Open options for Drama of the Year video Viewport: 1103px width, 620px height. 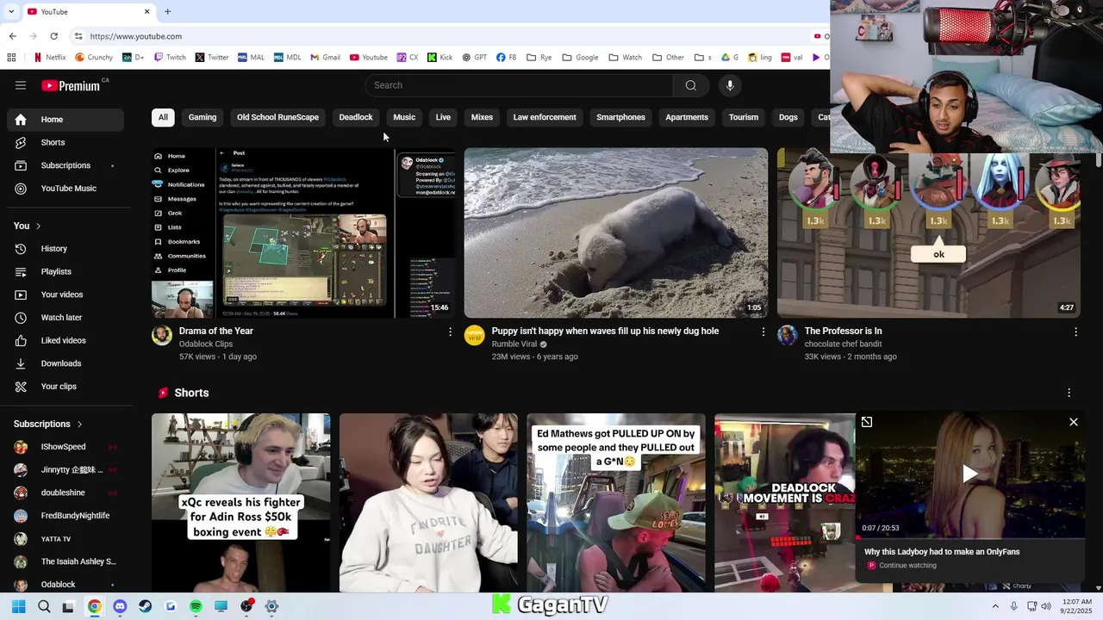tap(450, 332)
